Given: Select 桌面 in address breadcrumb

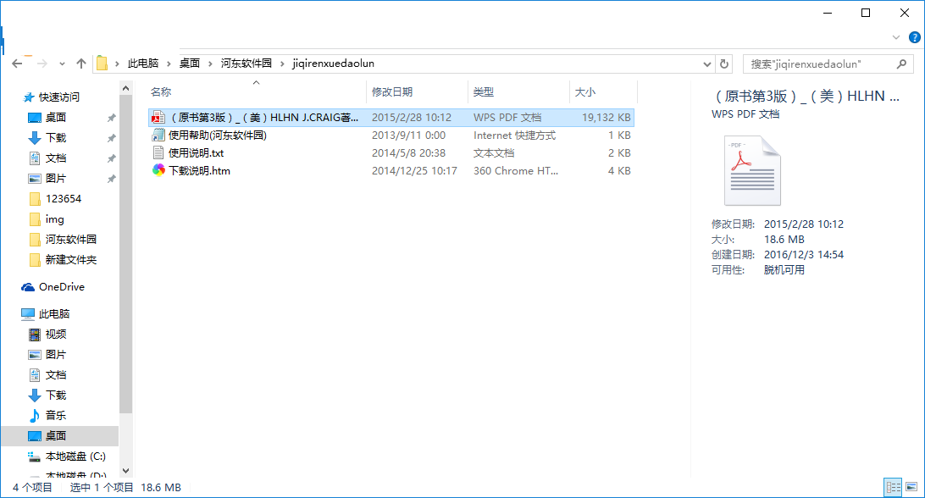Looking at the screenshot, I should pos(190,64).
